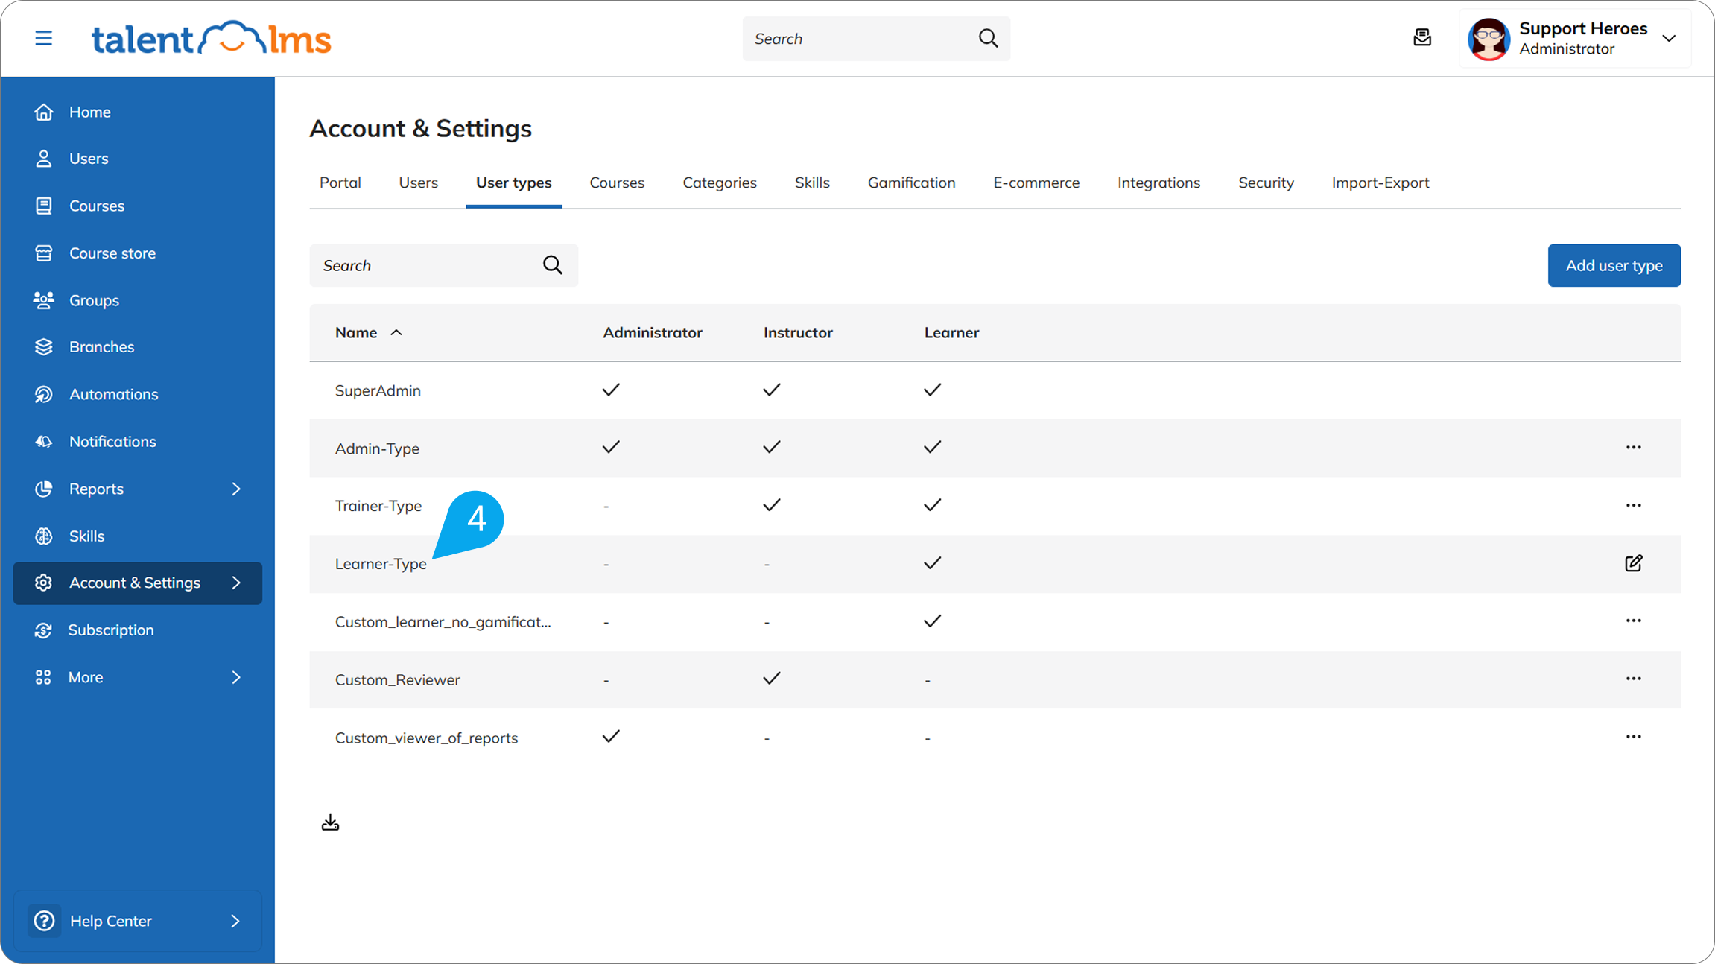1715x964 pixels.
Task: Expand the More submenu chevron
Action: point(236,677)
